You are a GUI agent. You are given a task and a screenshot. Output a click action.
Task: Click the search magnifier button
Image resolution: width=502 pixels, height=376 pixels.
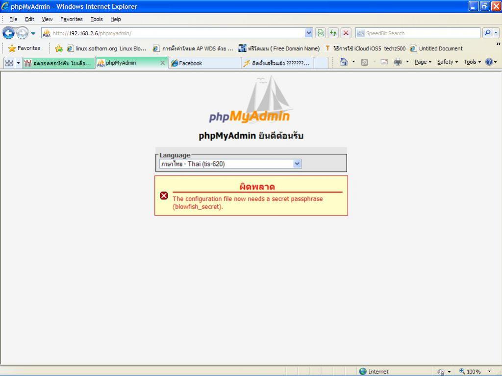coord(487,33)
